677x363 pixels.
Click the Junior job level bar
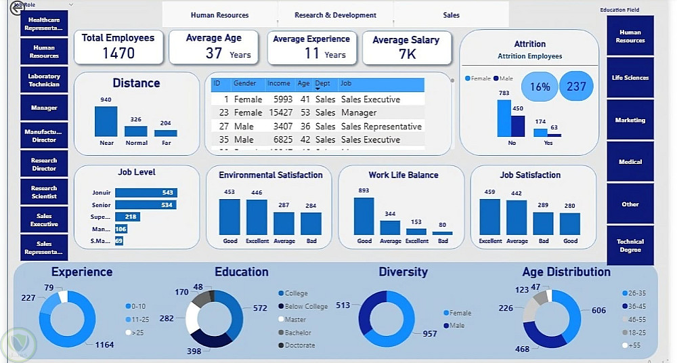pyautogui.click(x=146, y=193)
